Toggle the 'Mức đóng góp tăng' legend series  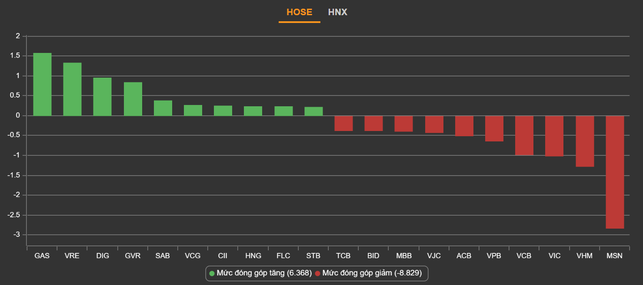264,273
